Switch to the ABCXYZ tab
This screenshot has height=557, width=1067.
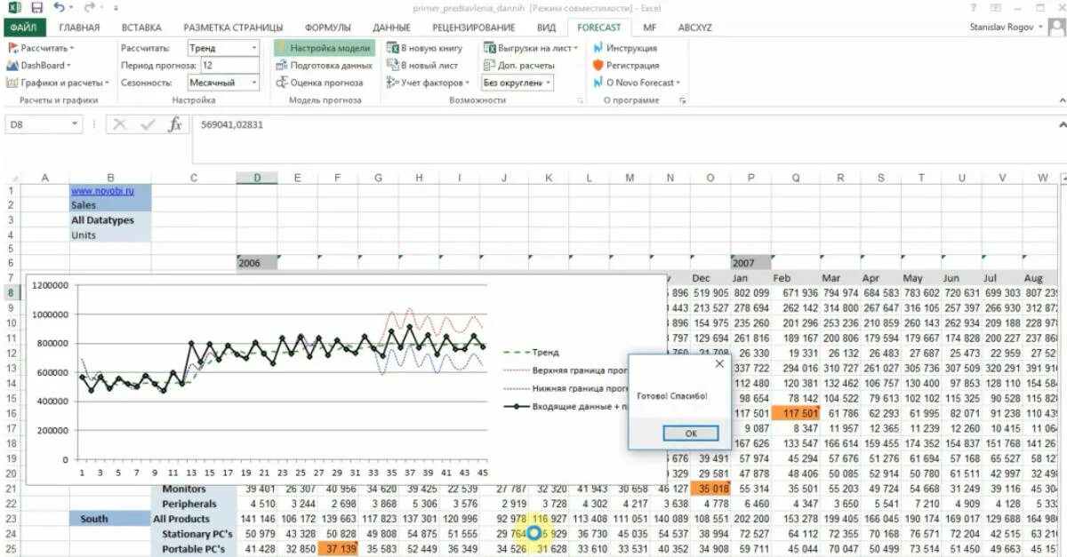click(x=694, y=28)
